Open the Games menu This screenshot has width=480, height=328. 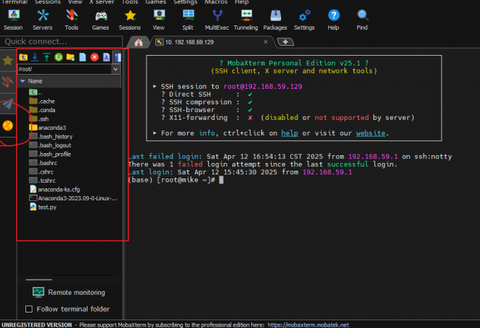pos(155,2)
